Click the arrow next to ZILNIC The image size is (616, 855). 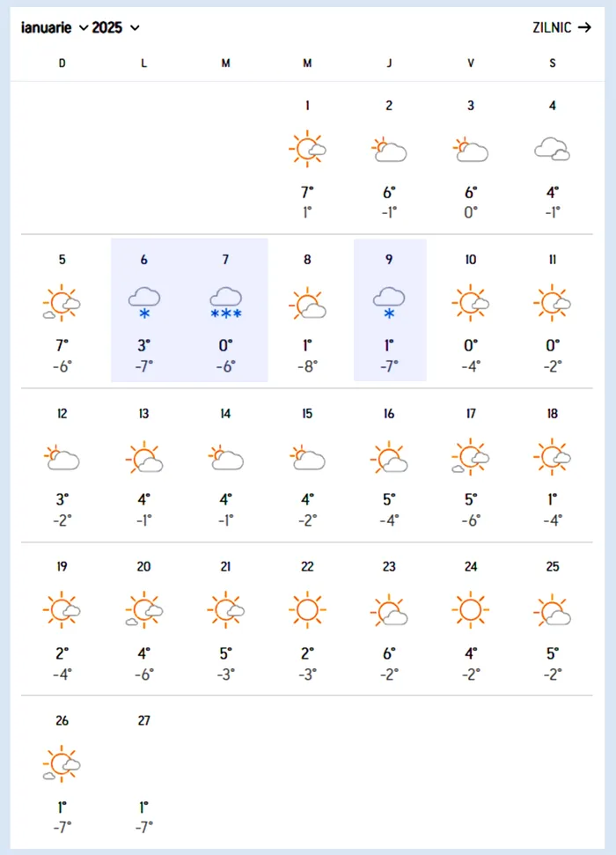click(585, 27)
